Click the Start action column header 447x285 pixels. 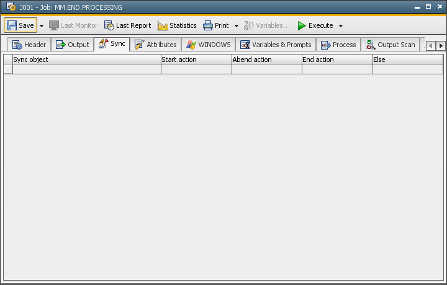[x=196, y=59]
